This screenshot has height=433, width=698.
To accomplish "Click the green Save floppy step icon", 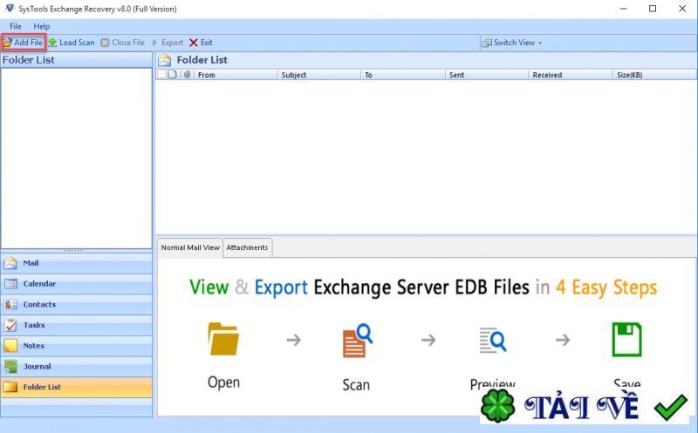I will point(626,340).
